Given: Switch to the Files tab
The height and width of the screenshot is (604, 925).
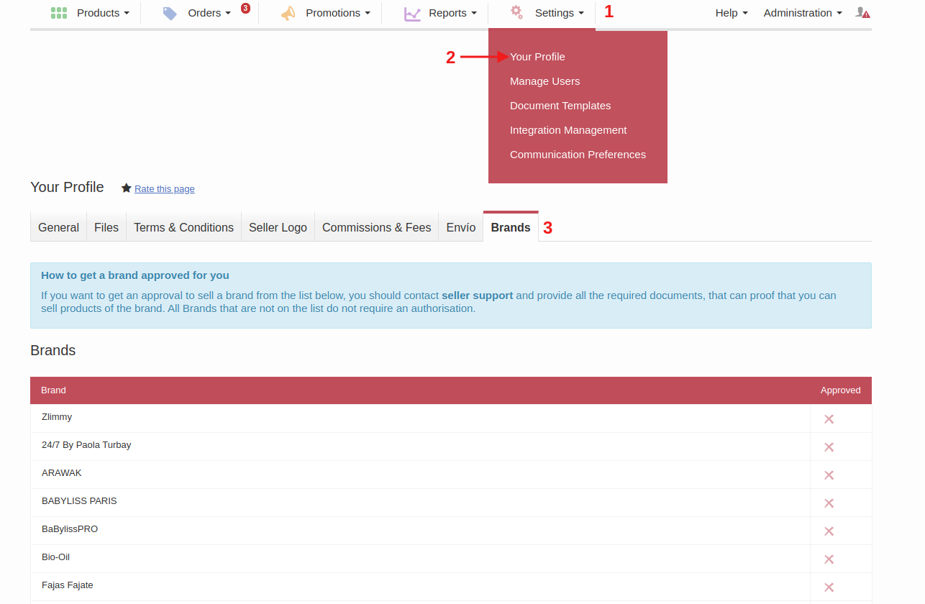Looking at the screenshot, I should 106,227.
